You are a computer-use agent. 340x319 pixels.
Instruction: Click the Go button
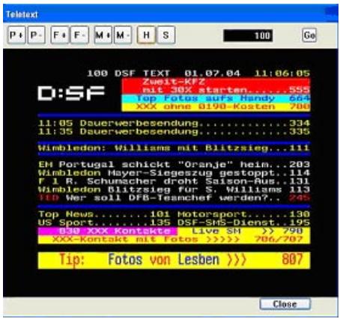(x=309, y=35)
